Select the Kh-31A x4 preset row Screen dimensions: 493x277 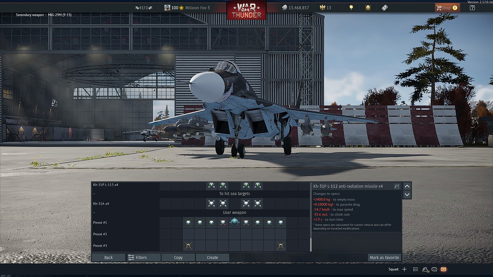[x=201, y=204]
